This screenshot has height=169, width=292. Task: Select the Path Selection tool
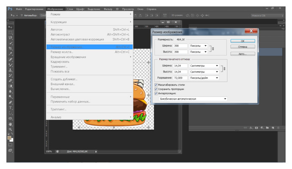point(10,113)
